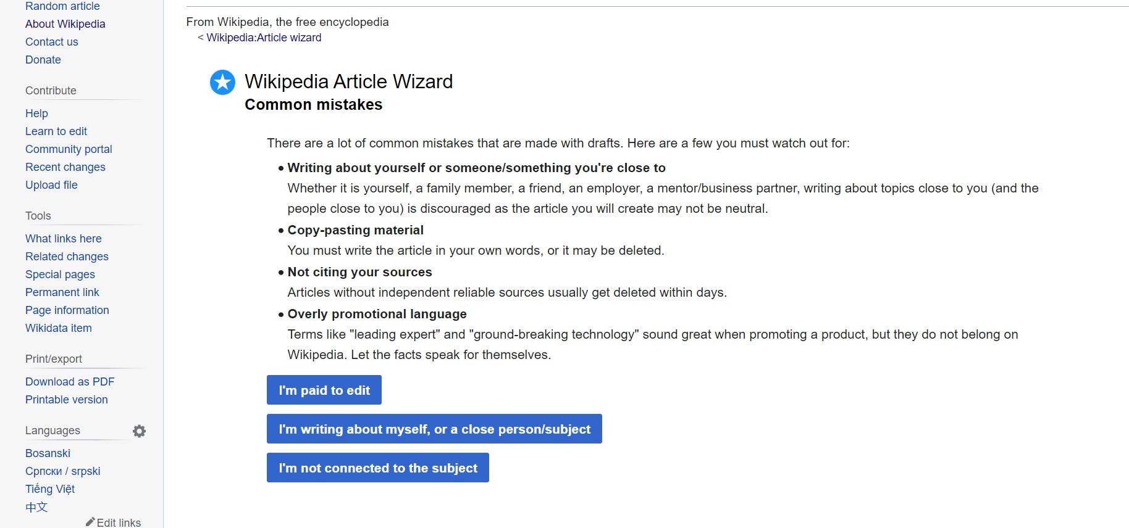
Task: Click the Edit links pencil icon
Action: coord(91,522)
